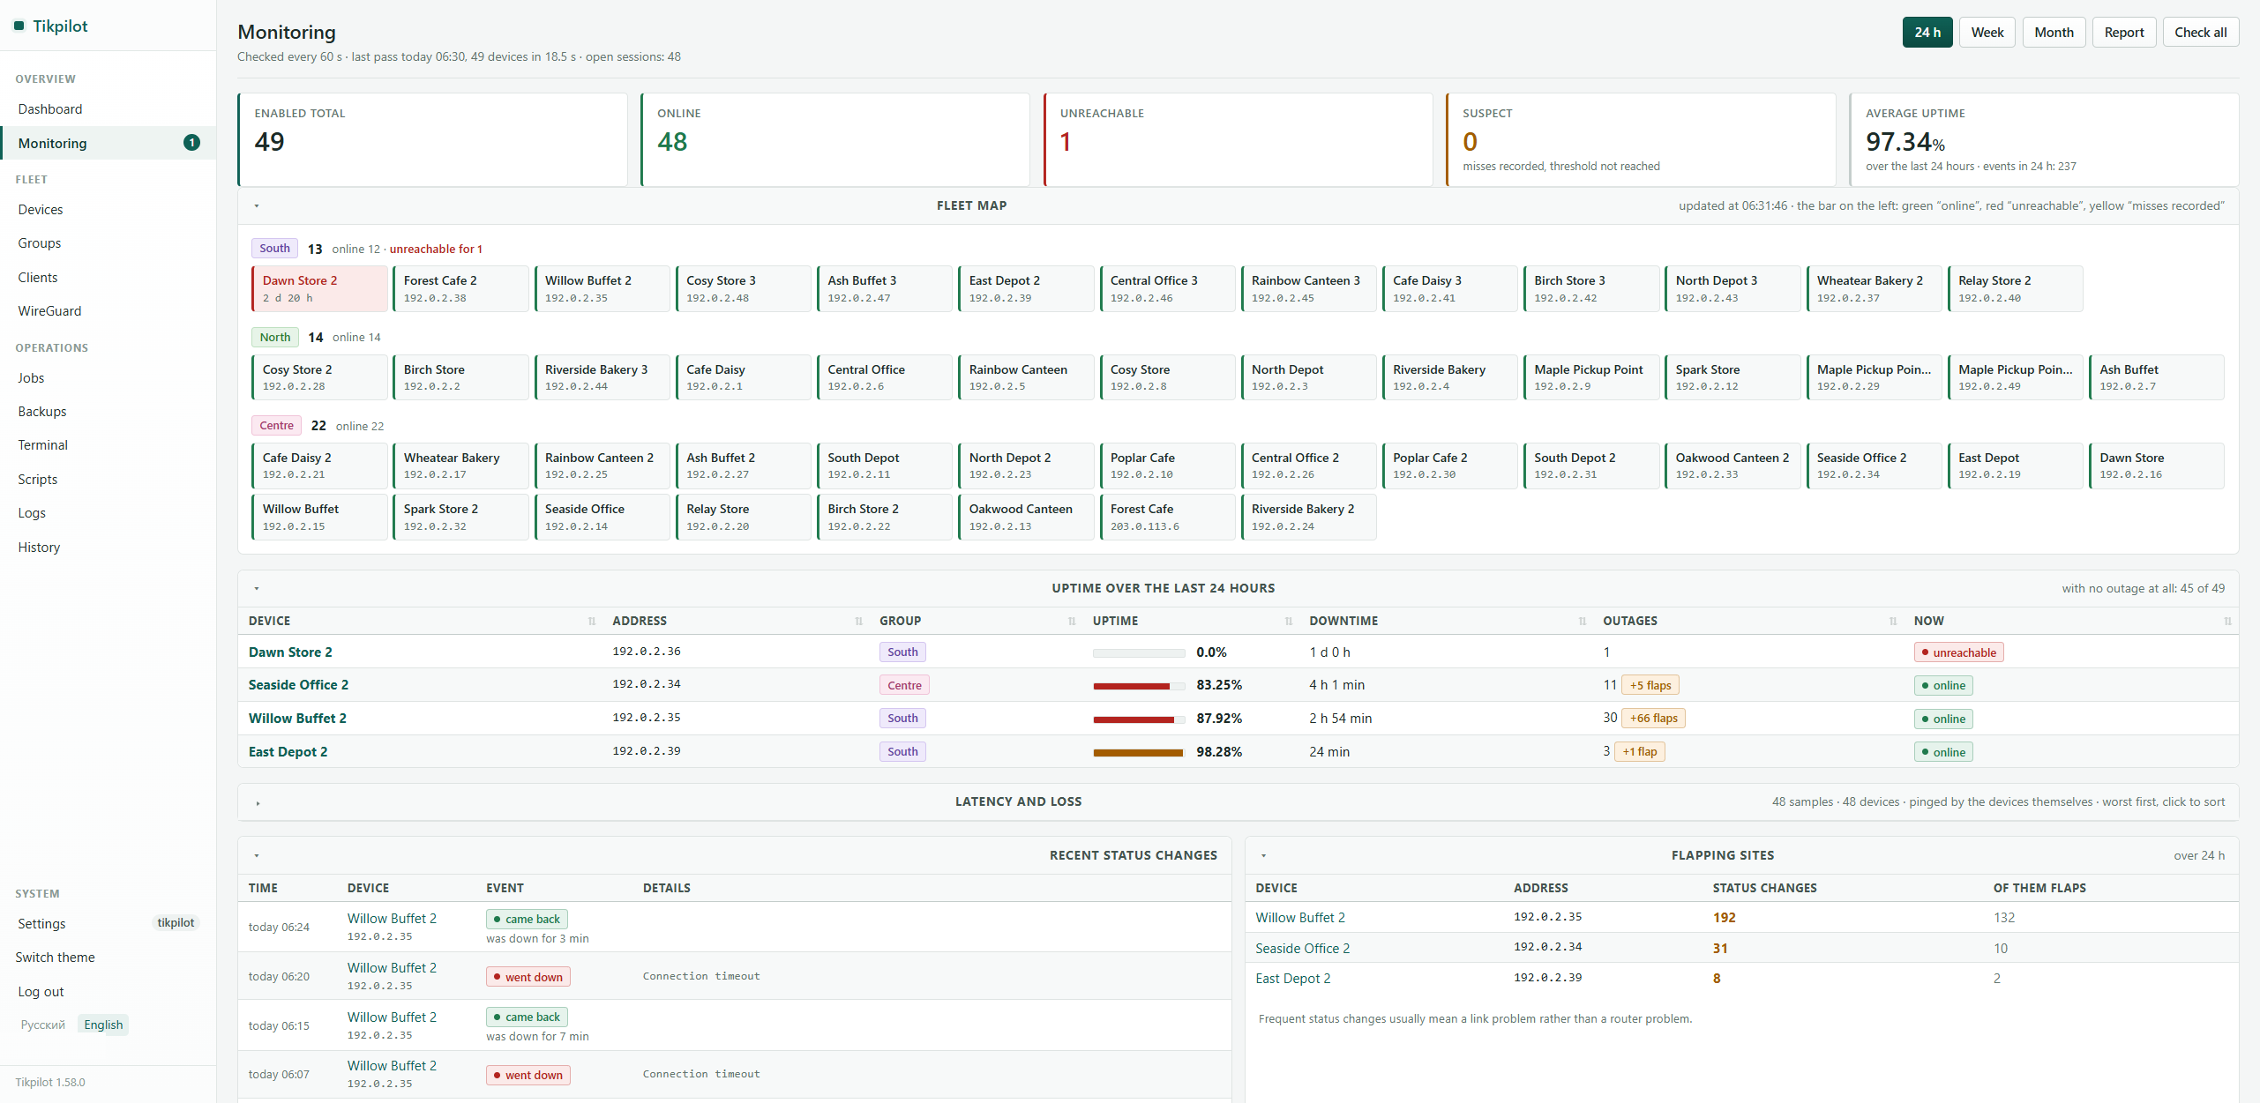Sort uptime table by Device column icon
This screenshot has width=2260, height=1103.
(x=592, y=622)
